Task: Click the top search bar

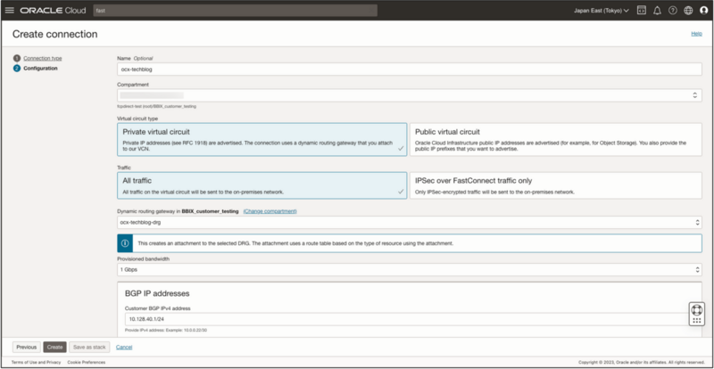Action: 235,11
